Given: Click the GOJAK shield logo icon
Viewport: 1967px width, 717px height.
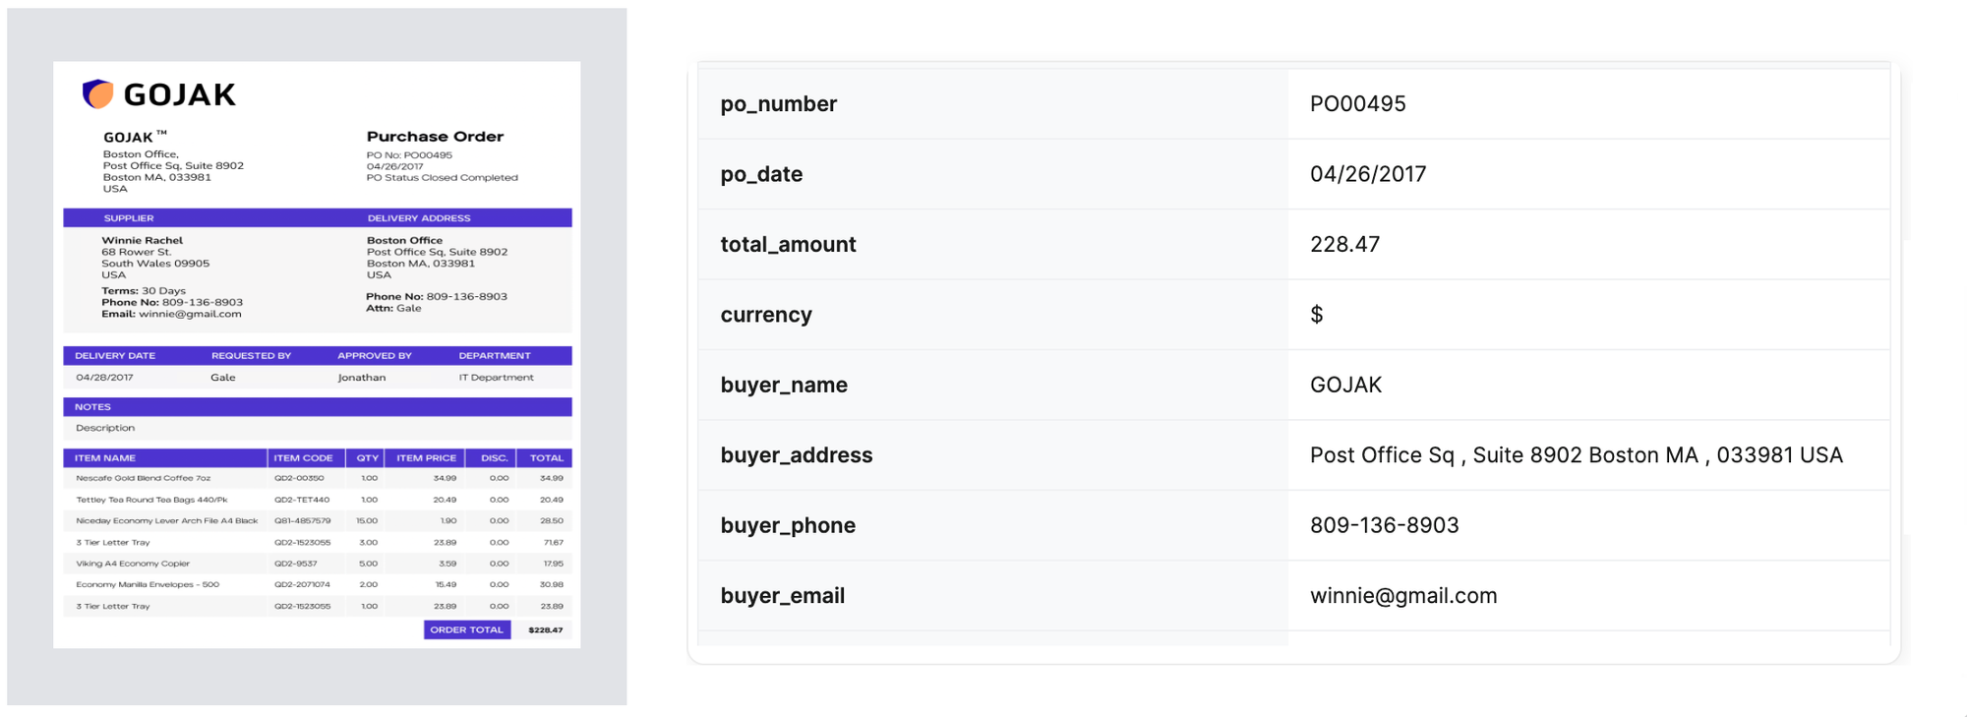Looking at the screenshot, I should coord(98,93).
